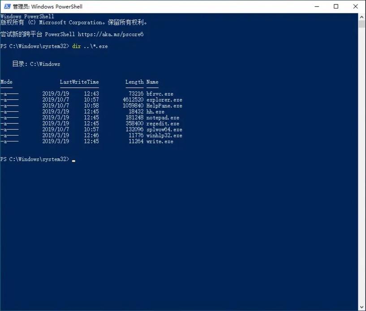Click the file name bfsvc.exe

160,94
